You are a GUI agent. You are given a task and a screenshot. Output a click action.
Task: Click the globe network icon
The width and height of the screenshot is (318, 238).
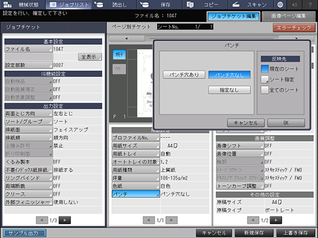280,4
